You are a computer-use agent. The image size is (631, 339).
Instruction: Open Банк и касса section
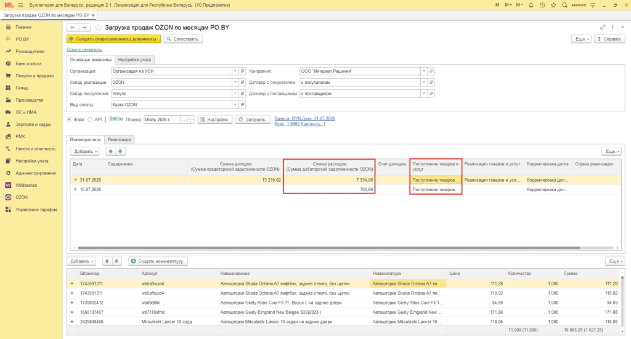pos(28,63)
